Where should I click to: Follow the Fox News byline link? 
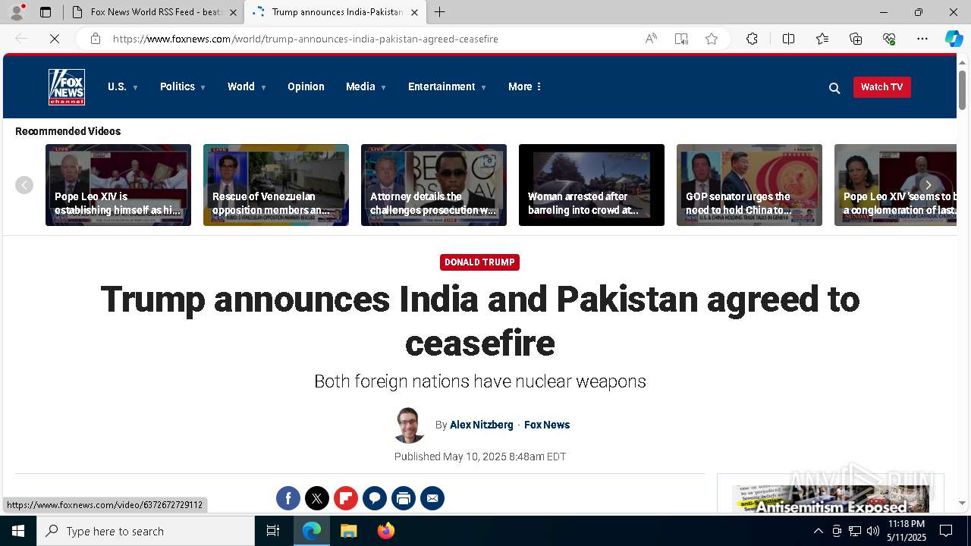click(547, 425)
